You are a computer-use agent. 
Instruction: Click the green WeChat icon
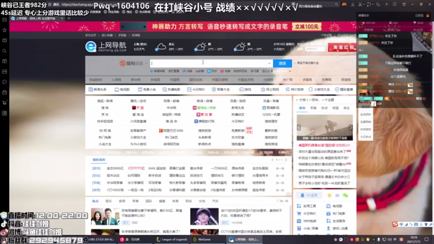point(346,195)
